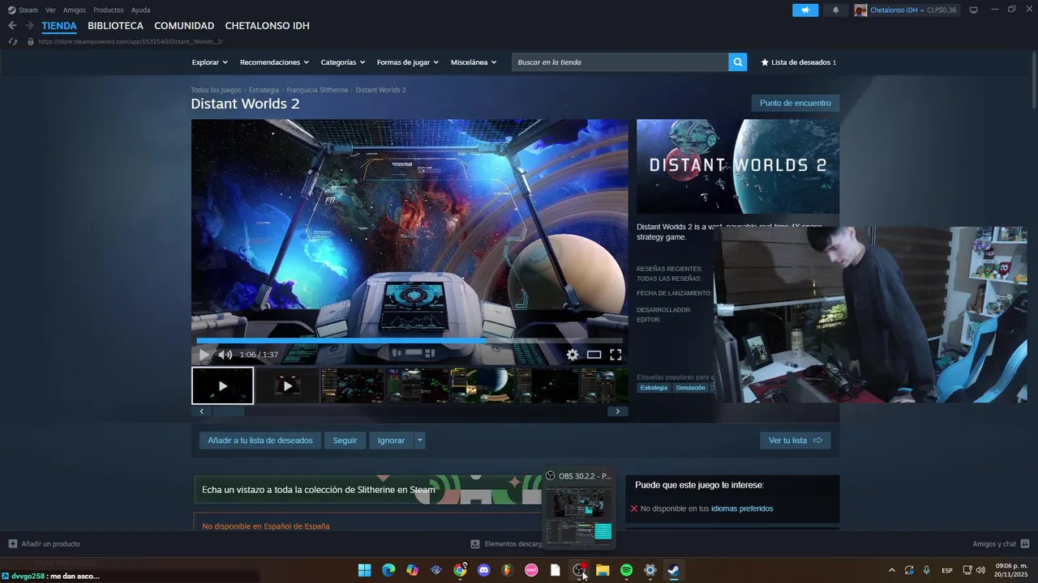
Task: Select the second trailer thumbnail
Action: click(x=287, y=385)
